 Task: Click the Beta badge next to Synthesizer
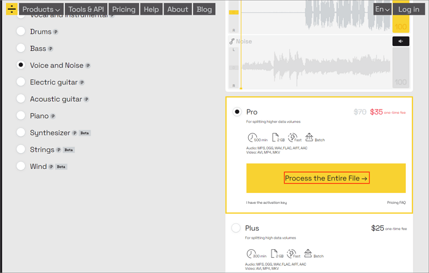[85, 133]
